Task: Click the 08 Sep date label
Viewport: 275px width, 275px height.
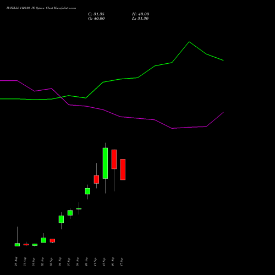Action: point(78,261)
